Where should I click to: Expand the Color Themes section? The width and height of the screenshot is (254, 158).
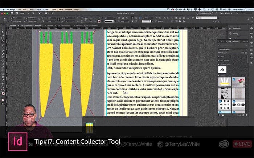(223, 60)
